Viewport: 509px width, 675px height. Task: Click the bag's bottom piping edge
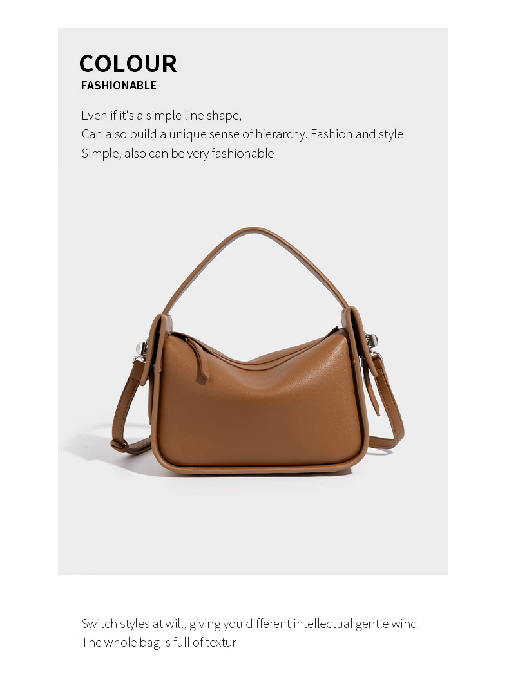click(x=258, y=468)
